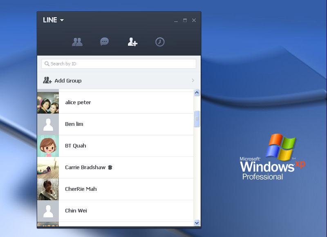
Task: Maximize the LINE window
Action: [x=185, y=20]
